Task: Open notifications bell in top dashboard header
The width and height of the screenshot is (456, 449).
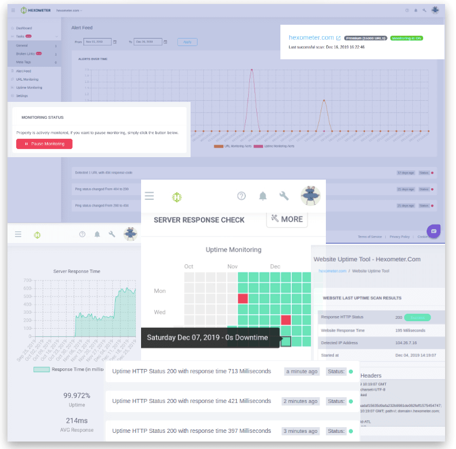Action: tap(416, 10)
